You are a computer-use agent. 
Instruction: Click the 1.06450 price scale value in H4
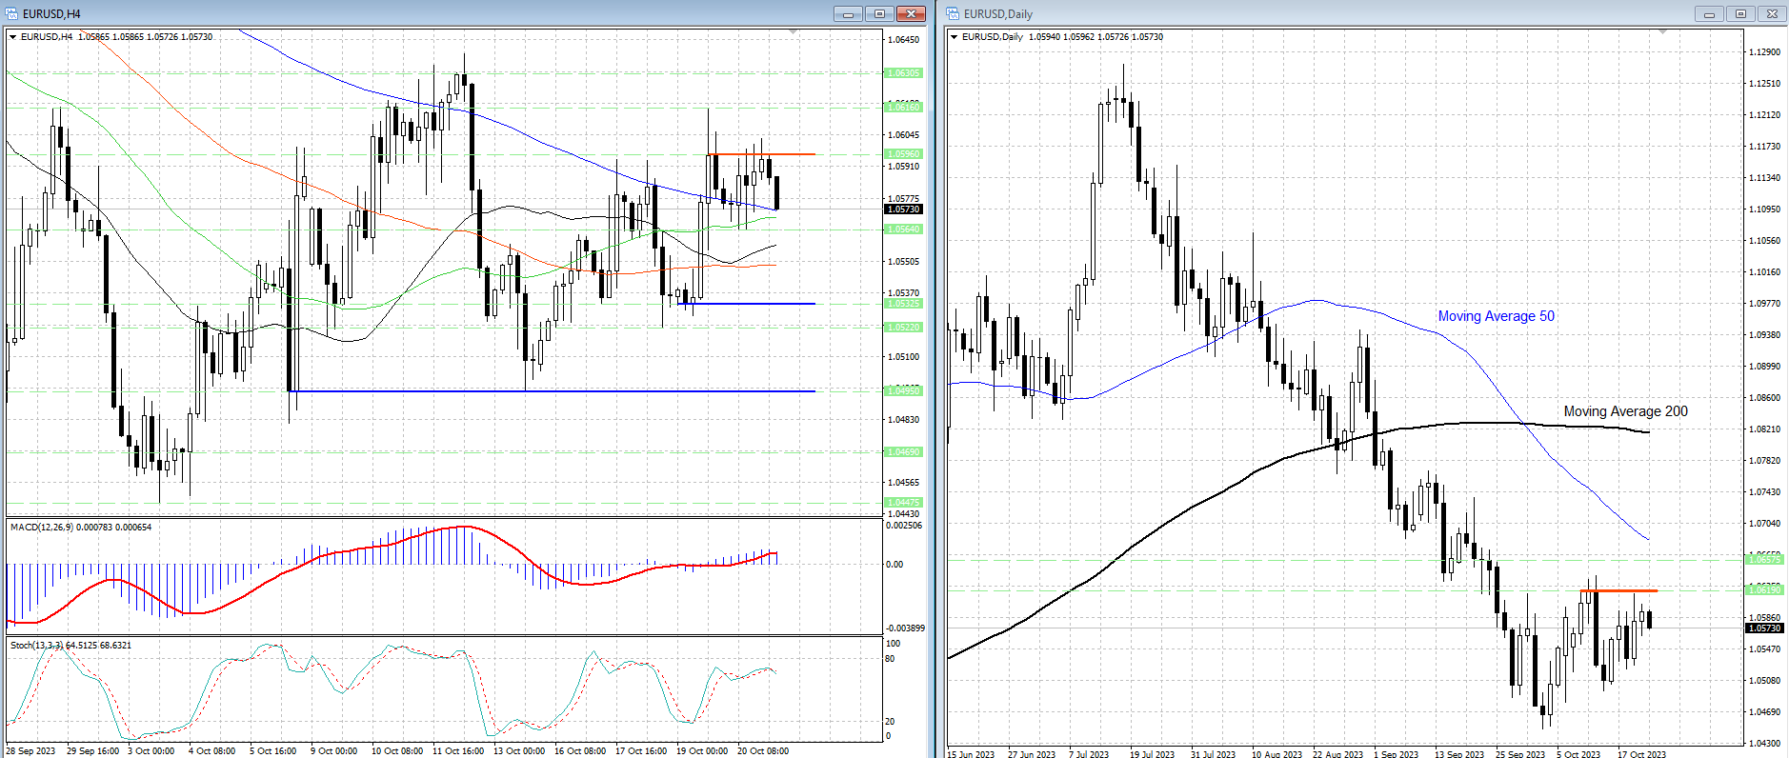904,40
